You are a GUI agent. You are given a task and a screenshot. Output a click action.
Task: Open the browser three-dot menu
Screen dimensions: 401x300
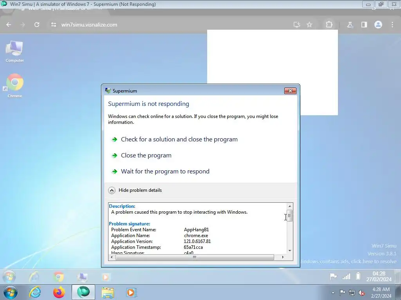coord(392,25)
